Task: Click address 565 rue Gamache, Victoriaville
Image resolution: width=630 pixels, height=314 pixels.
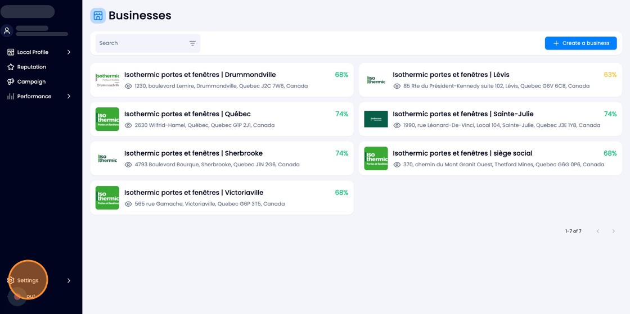Action: (210, 204)
